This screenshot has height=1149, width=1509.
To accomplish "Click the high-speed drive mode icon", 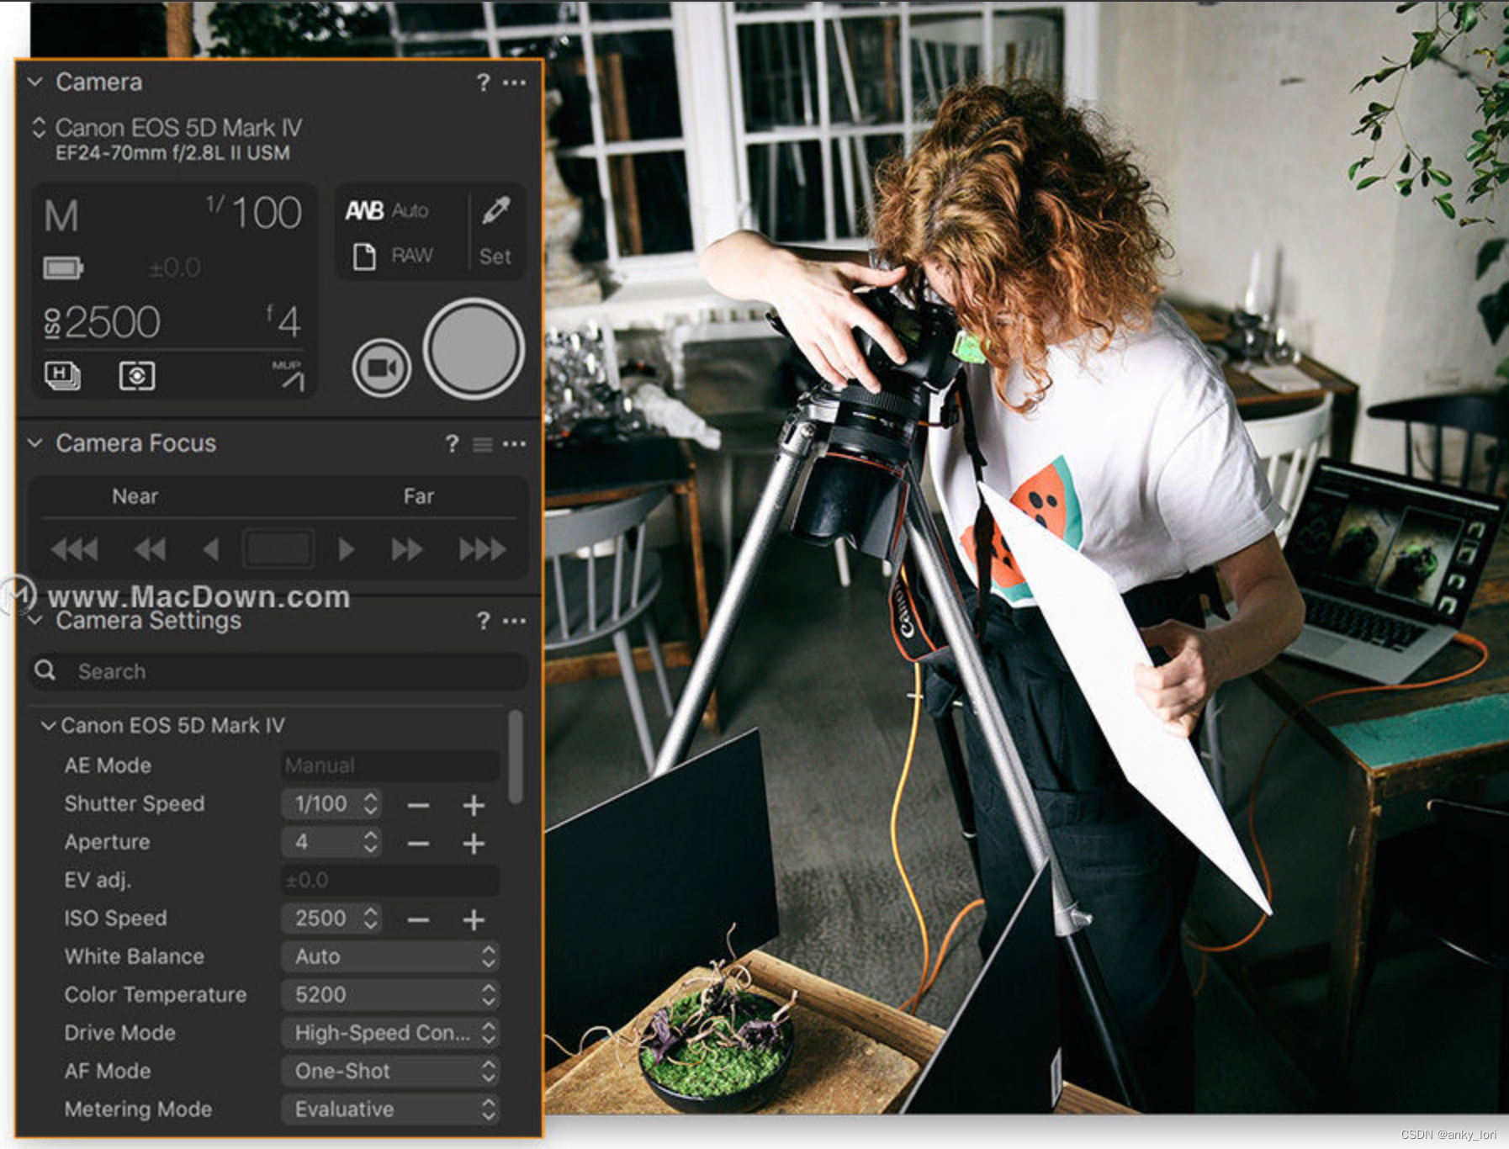I will pos(62,375).
